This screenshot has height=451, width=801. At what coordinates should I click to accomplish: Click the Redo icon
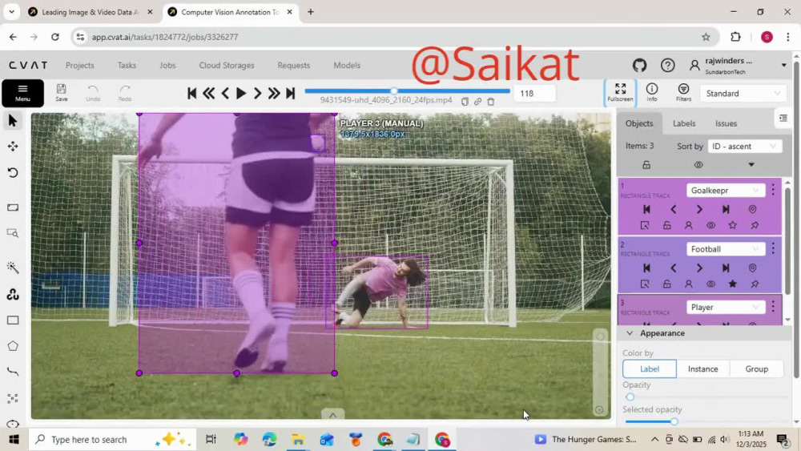tap(125, 92)
